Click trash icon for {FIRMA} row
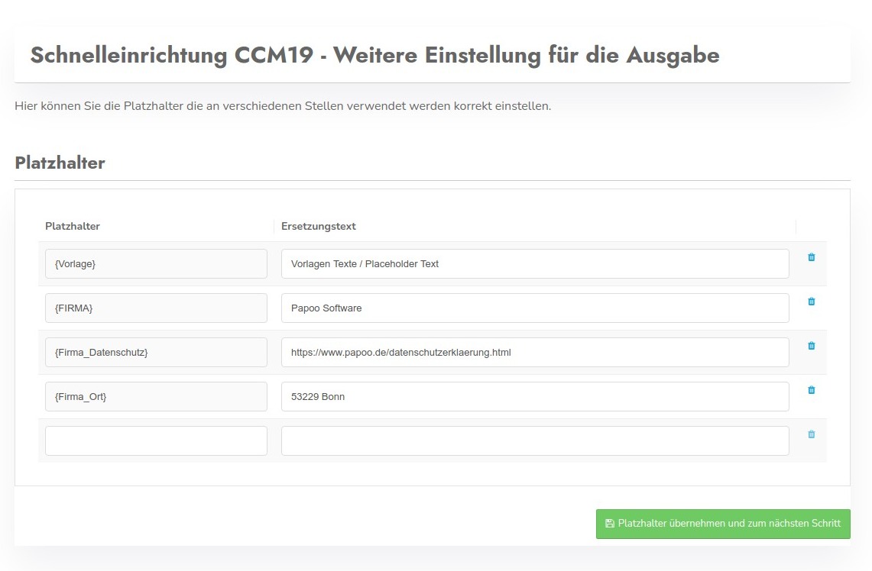 [811, 302]
